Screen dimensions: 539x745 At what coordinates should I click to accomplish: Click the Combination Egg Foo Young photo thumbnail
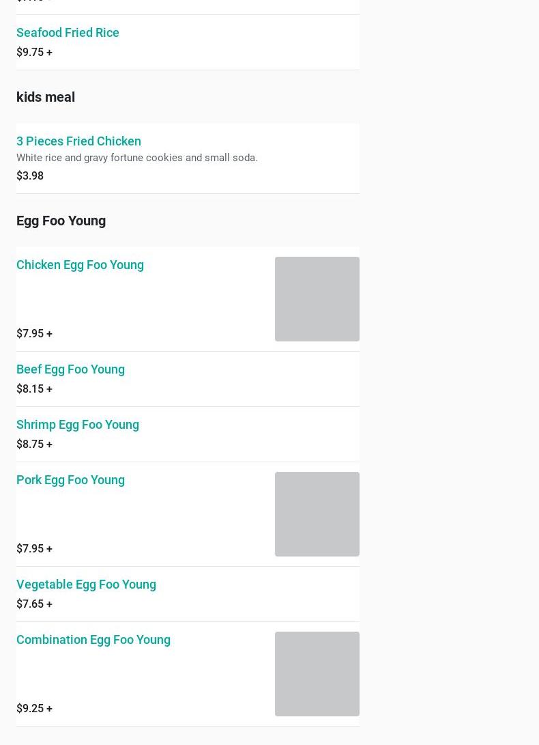tap(317, 674)
